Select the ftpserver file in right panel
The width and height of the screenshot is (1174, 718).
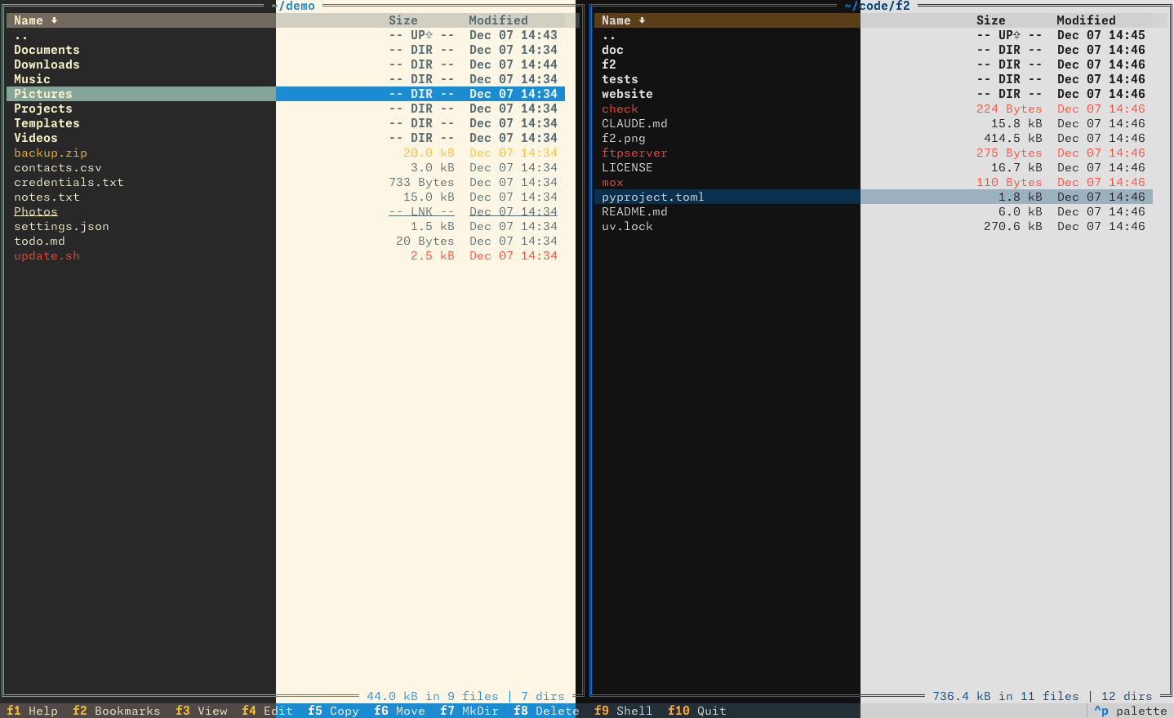(x=634, y=153)
